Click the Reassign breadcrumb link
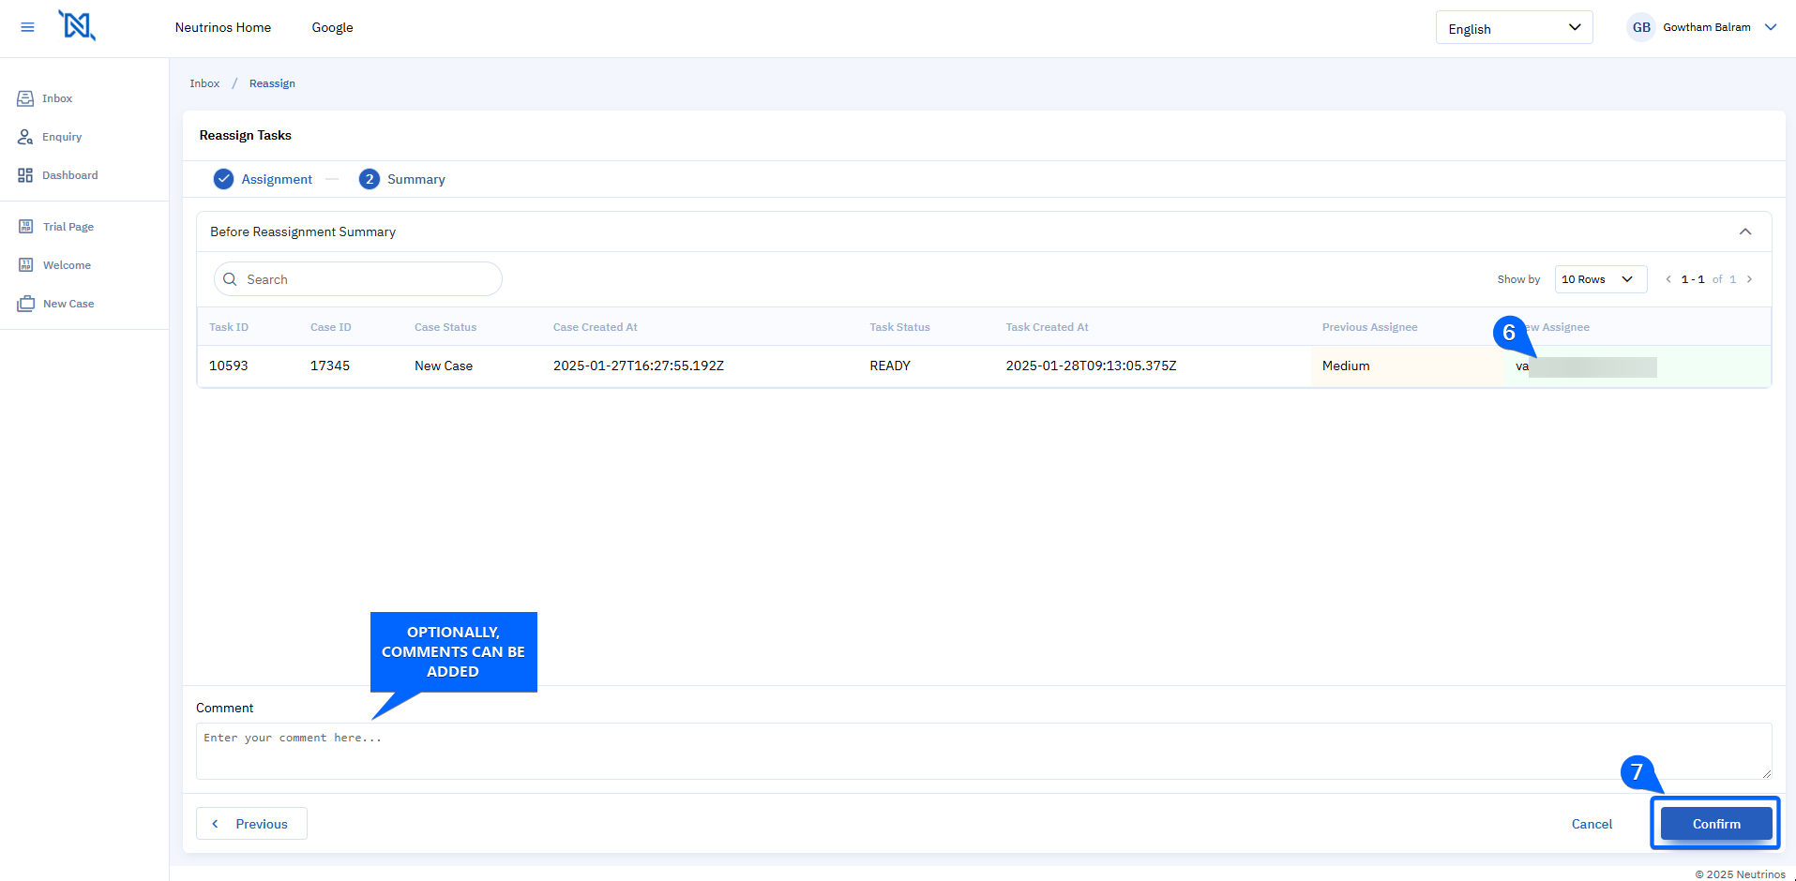The height and width of the screenshot is (881, 1796). click(x=272, y=83)
